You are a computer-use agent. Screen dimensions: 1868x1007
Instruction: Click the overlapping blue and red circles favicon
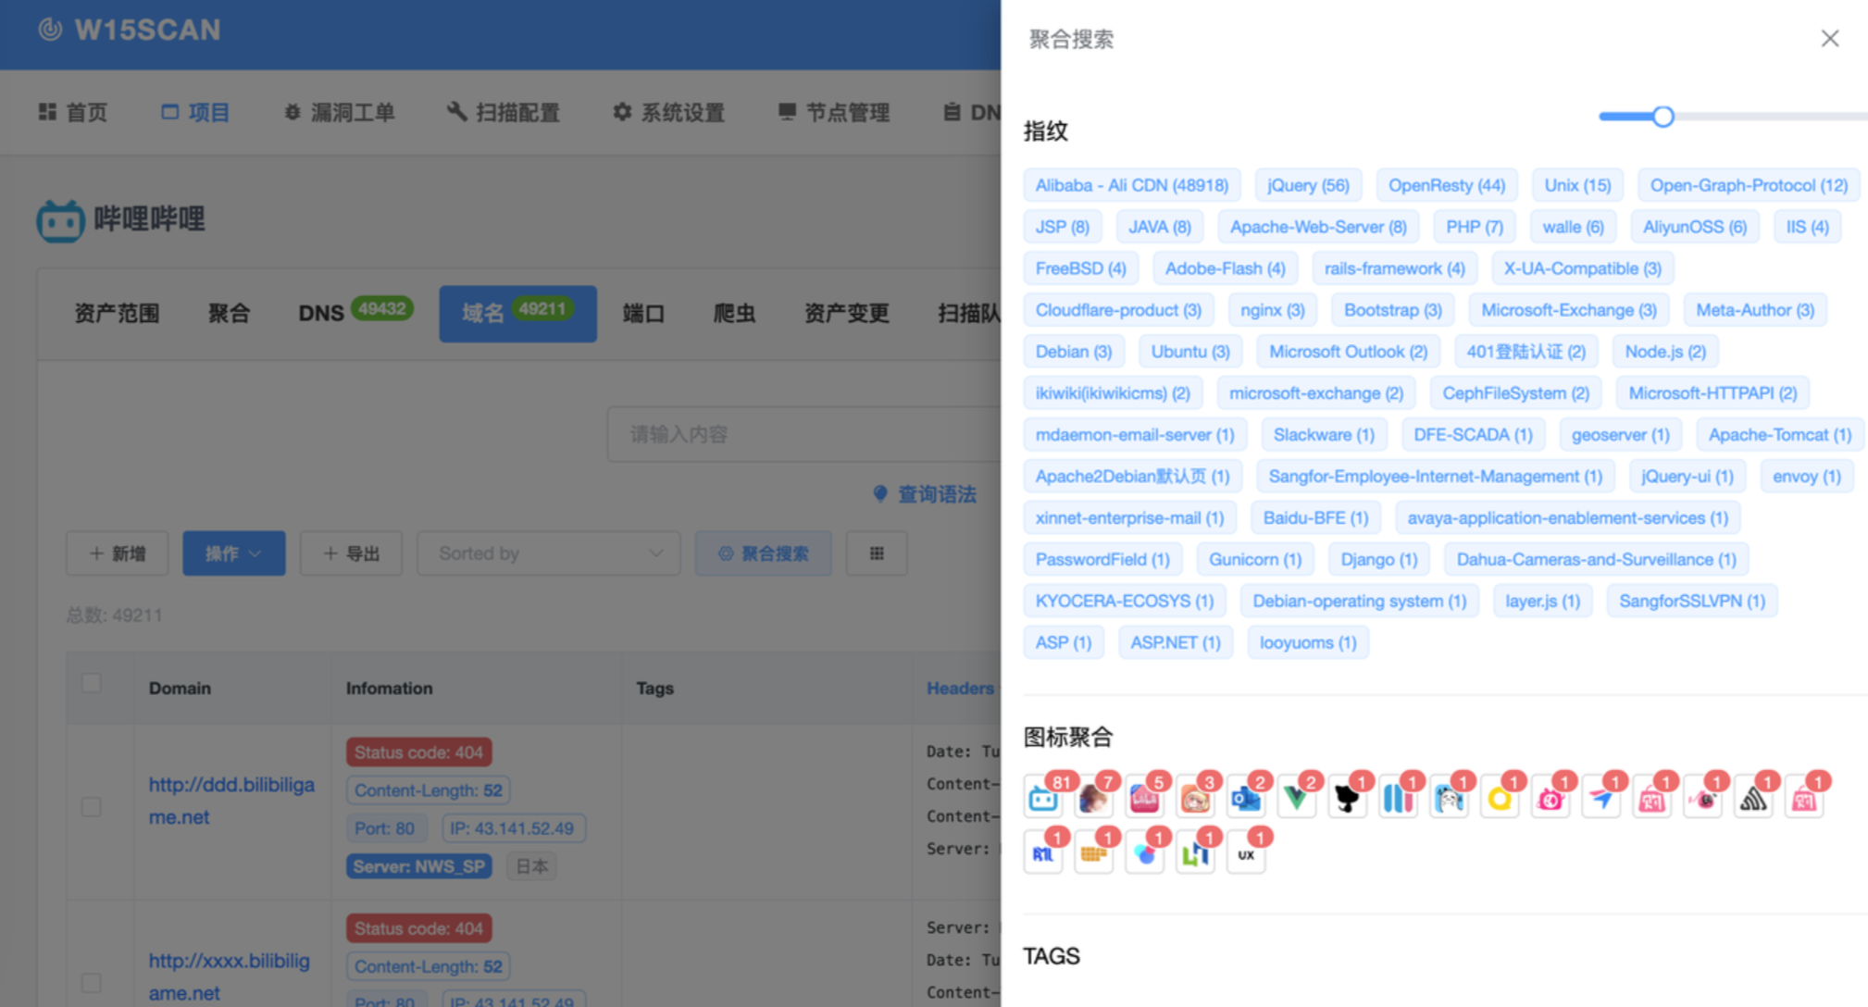coord(1144,853)
